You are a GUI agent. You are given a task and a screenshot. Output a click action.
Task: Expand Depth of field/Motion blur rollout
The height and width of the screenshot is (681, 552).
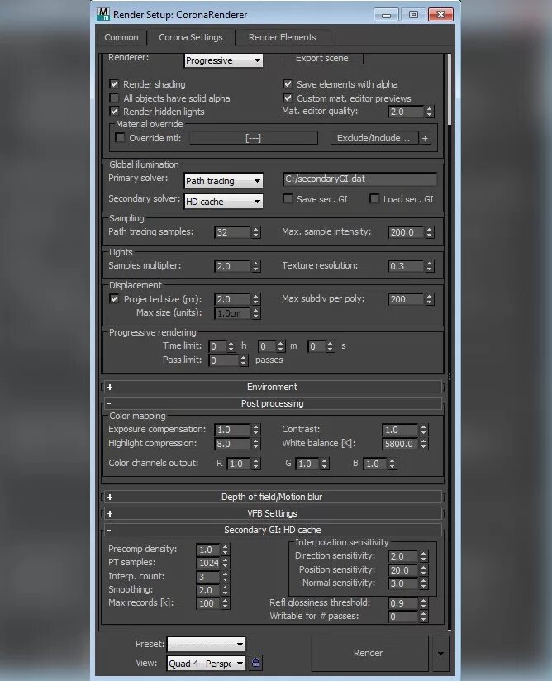tap(272, 497)
